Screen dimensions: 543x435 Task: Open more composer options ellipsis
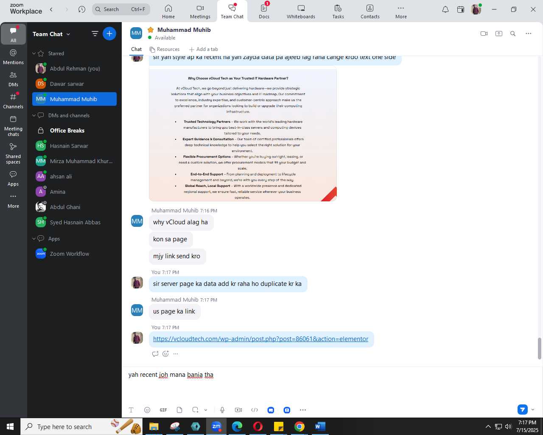pyautogui.click(x=303, y=410)
